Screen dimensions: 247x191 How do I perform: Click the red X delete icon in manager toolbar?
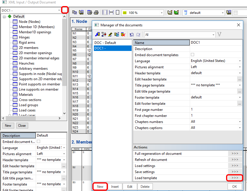[123, 34]
